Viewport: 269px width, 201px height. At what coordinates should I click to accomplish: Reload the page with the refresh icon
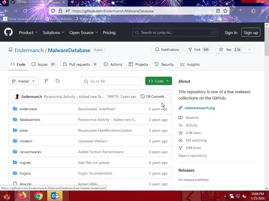point(25,11)
